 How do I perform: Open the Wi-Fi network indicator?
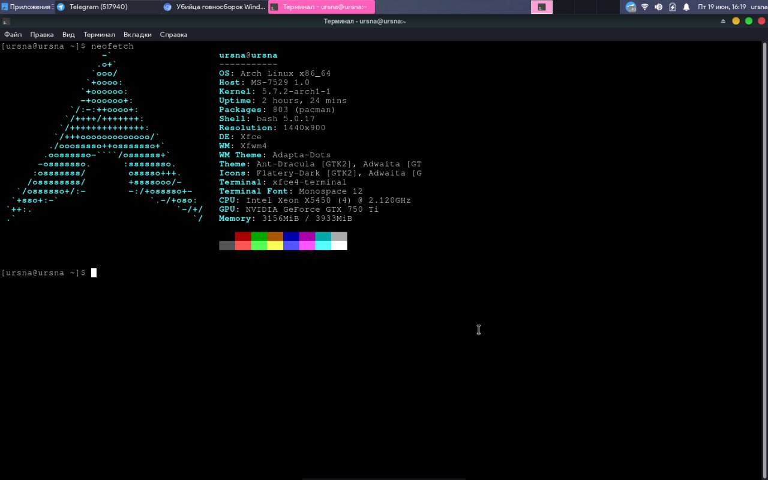pos(645,7)
